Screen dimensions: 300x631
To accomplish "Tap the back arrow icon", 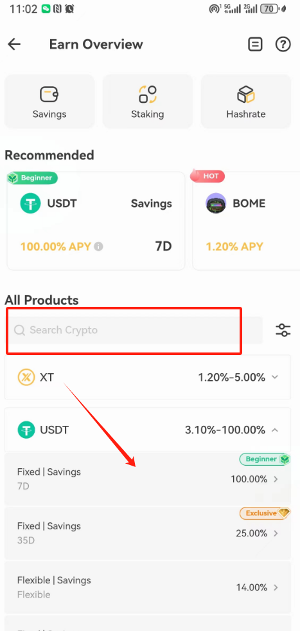I will (x=14, y=44).
